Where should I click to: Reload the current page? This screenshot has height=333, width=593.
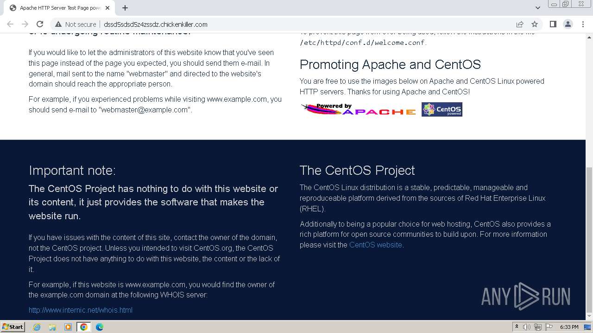[40, 24]
